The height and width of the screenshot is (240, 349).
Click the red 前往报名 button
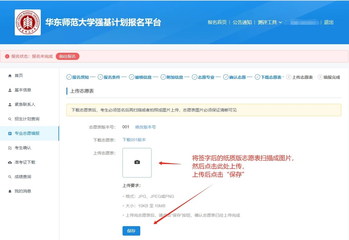pos(67,56)
